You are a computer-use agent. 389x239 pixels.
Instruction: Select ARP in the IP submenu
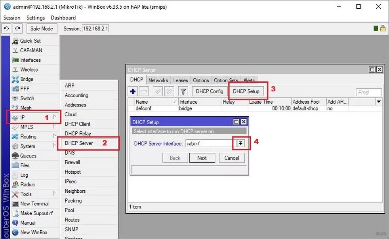[x=89, y=85]
